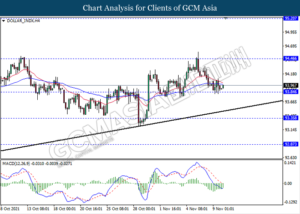300x214 pixels.
Task: Click the 95.207 price level label
Action: [x=291, y=18]
